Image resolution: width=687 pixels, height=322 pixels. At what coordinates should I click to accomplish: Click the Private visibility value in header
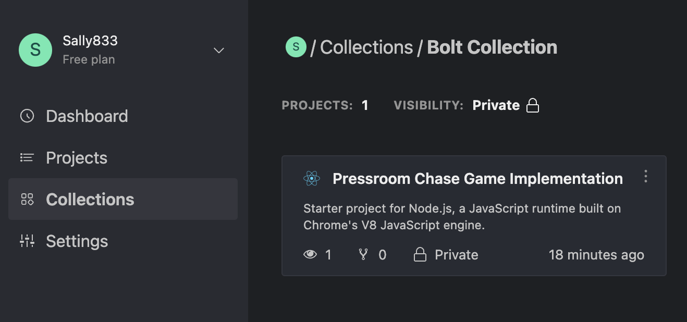click(496, 105)
